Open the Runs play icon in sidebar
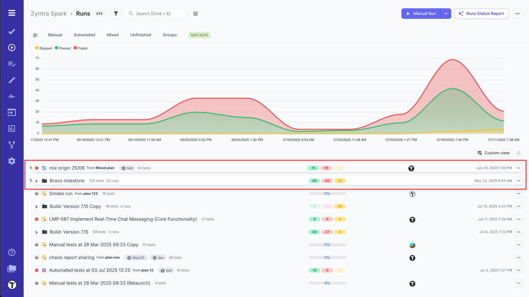 (x=12, y=48)
